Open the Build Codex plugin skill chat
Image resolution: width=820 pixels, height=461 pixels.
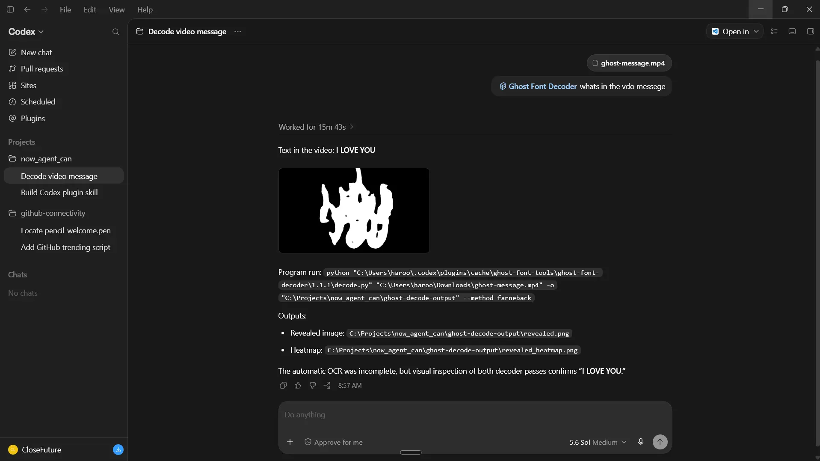tap(64, 192)
